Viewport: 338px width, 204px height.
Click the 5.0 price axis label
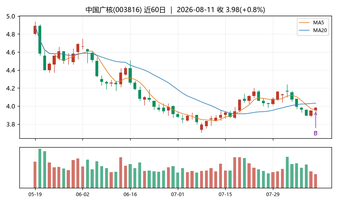[x=11, y=17]
